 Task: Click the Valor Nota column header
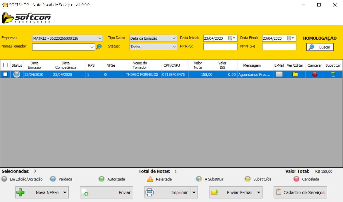[x=198, y=65]
